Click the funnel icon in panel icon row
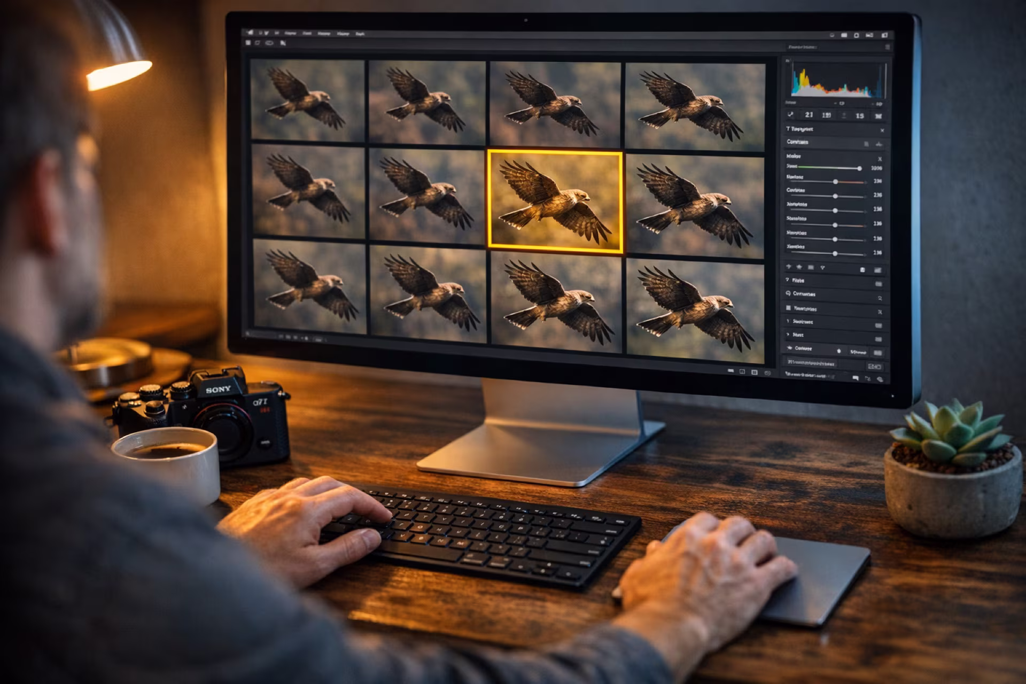1026x684 pixels. click(x=822, y=267)
